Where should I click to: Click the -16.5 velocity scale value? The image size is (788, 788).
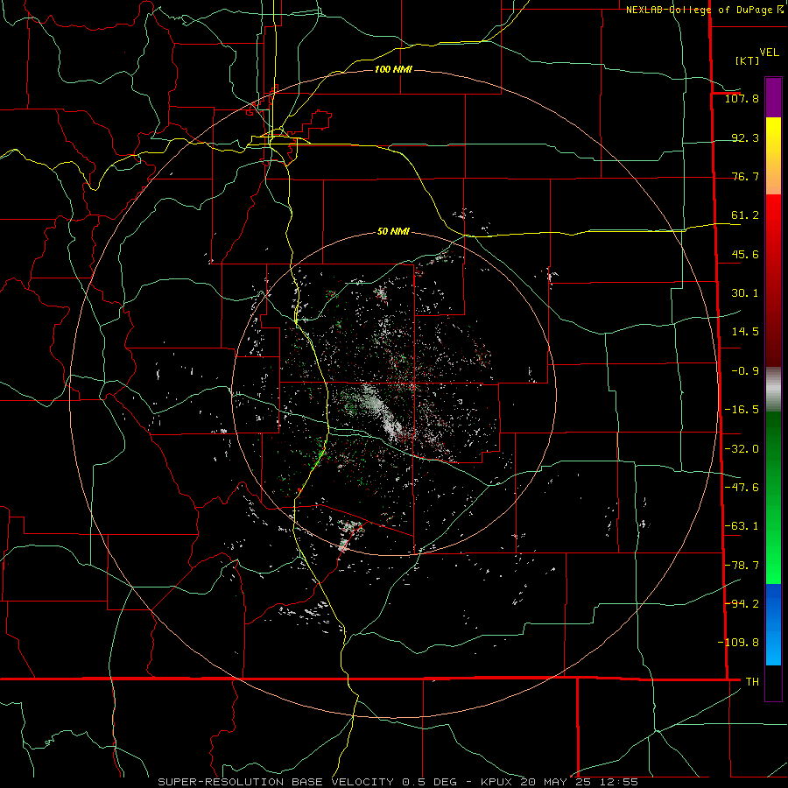(x=742, y=410)
